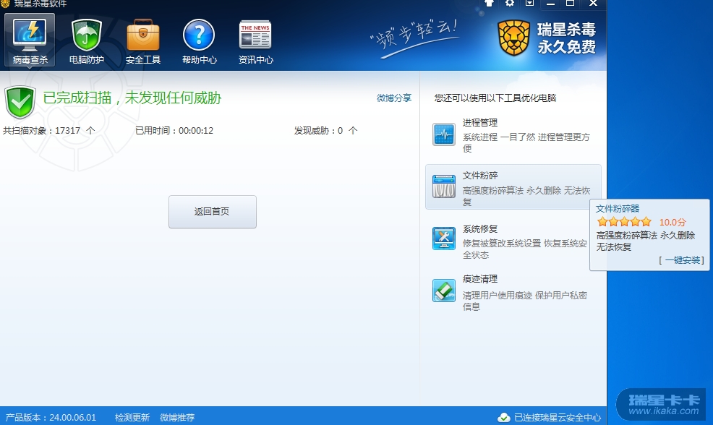The height and width of the screenshot is (425, 713).
Task: Click 检测更新 in the status bar
Action: coord(132,417)
